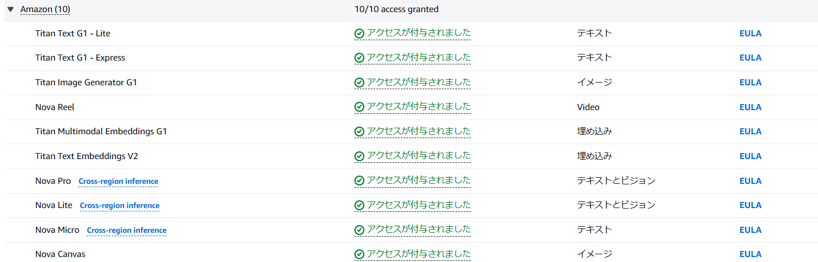818x262 pixels.
Task: Select the Nova Reel model name
Action: click(55, 107)
